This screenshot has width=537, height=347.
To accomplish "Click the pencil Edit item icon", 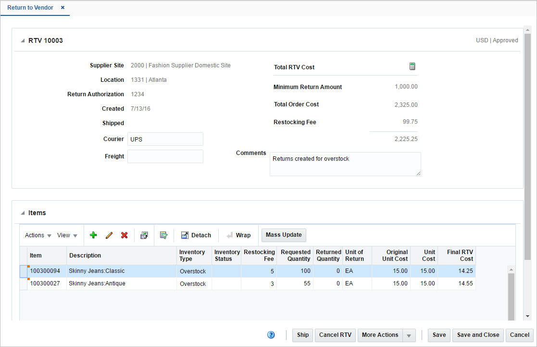I will (x=109, y=235).
